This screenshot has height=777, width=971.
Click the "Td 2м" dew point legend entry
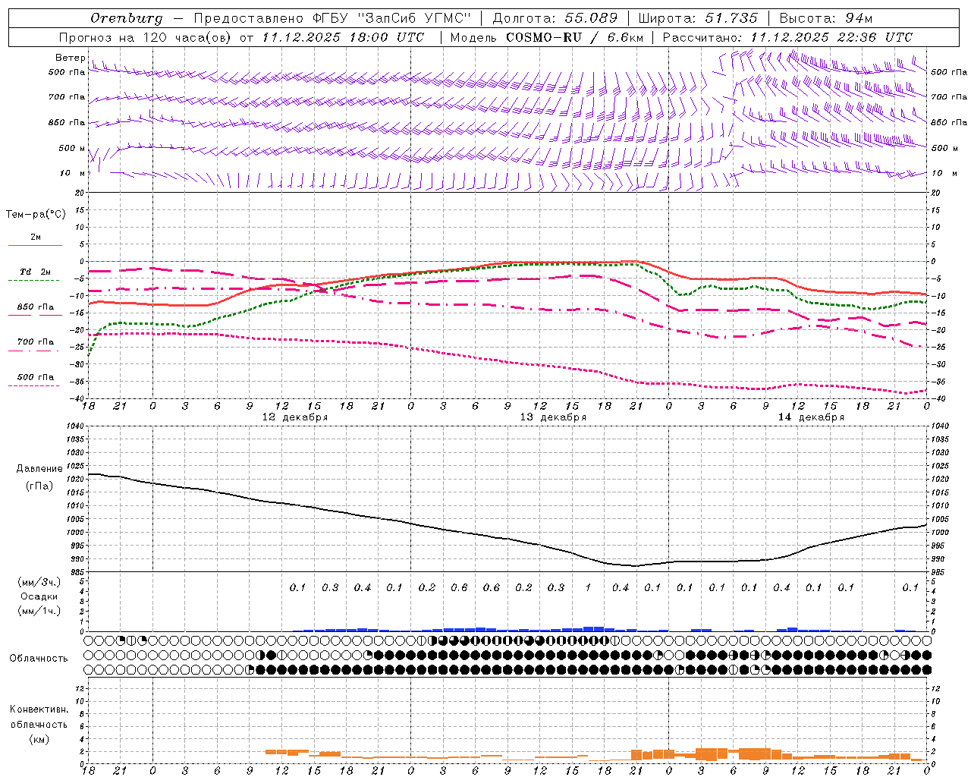[36, 272]
